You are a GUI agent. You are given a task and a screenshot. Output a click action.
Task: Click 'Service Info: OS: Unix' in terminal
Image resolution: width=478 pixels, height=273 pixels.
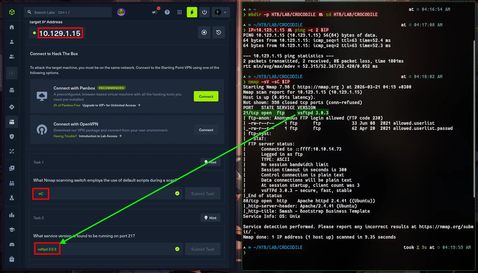click(271, 216)
